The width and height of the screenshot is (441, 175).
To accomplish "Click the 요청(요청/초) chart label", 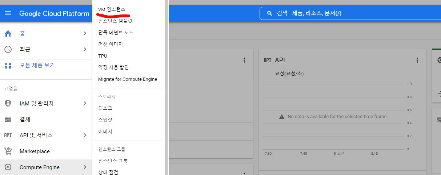I will 289,74.
